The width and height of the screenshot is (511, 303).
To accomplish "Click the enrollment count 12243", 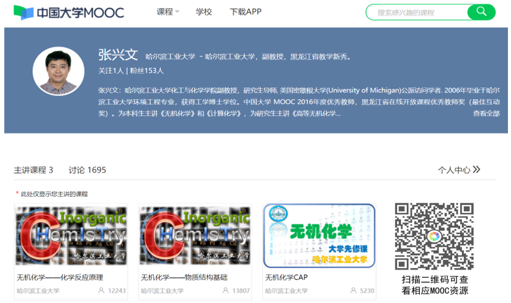I will coord(117,291).
